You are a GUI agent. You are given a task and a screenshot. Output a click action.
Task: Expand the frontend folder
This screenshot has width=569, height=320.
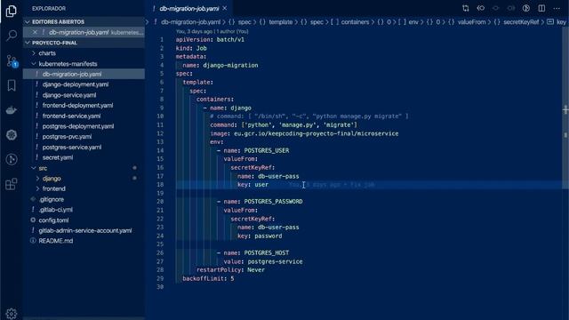point(53,188)
